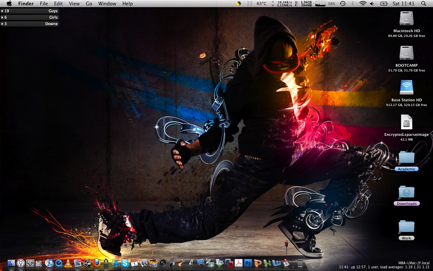Open the Wi-Fi status menu

coord(363,3)
